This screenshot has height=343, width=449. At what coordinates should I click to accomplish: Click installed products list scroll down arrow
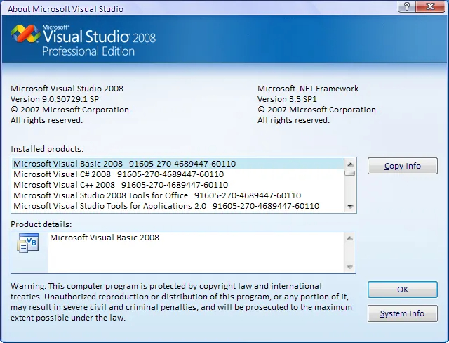[x=350, y=206]
